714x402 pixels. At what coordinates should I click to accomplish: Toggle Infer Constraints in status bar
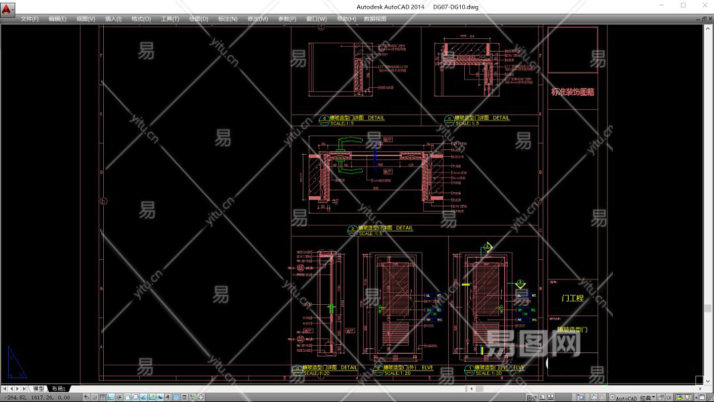(x=86, y=397)
